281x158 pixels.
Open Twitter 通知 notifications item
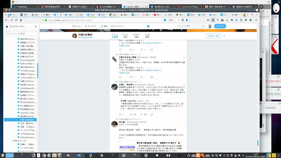104,26
